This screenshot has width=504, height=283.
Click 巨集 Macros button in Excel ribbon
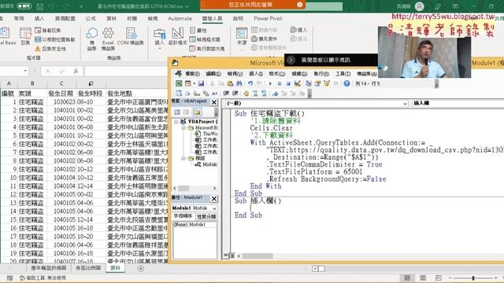(x=25, y=36)
